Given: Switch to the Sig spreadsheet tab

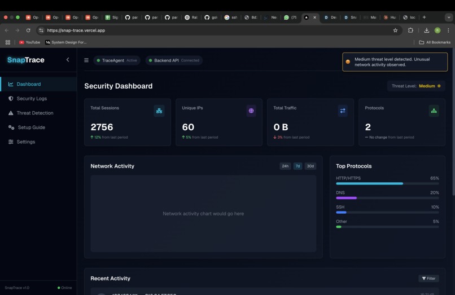Looking at the screenshot, I should (112, 17).
